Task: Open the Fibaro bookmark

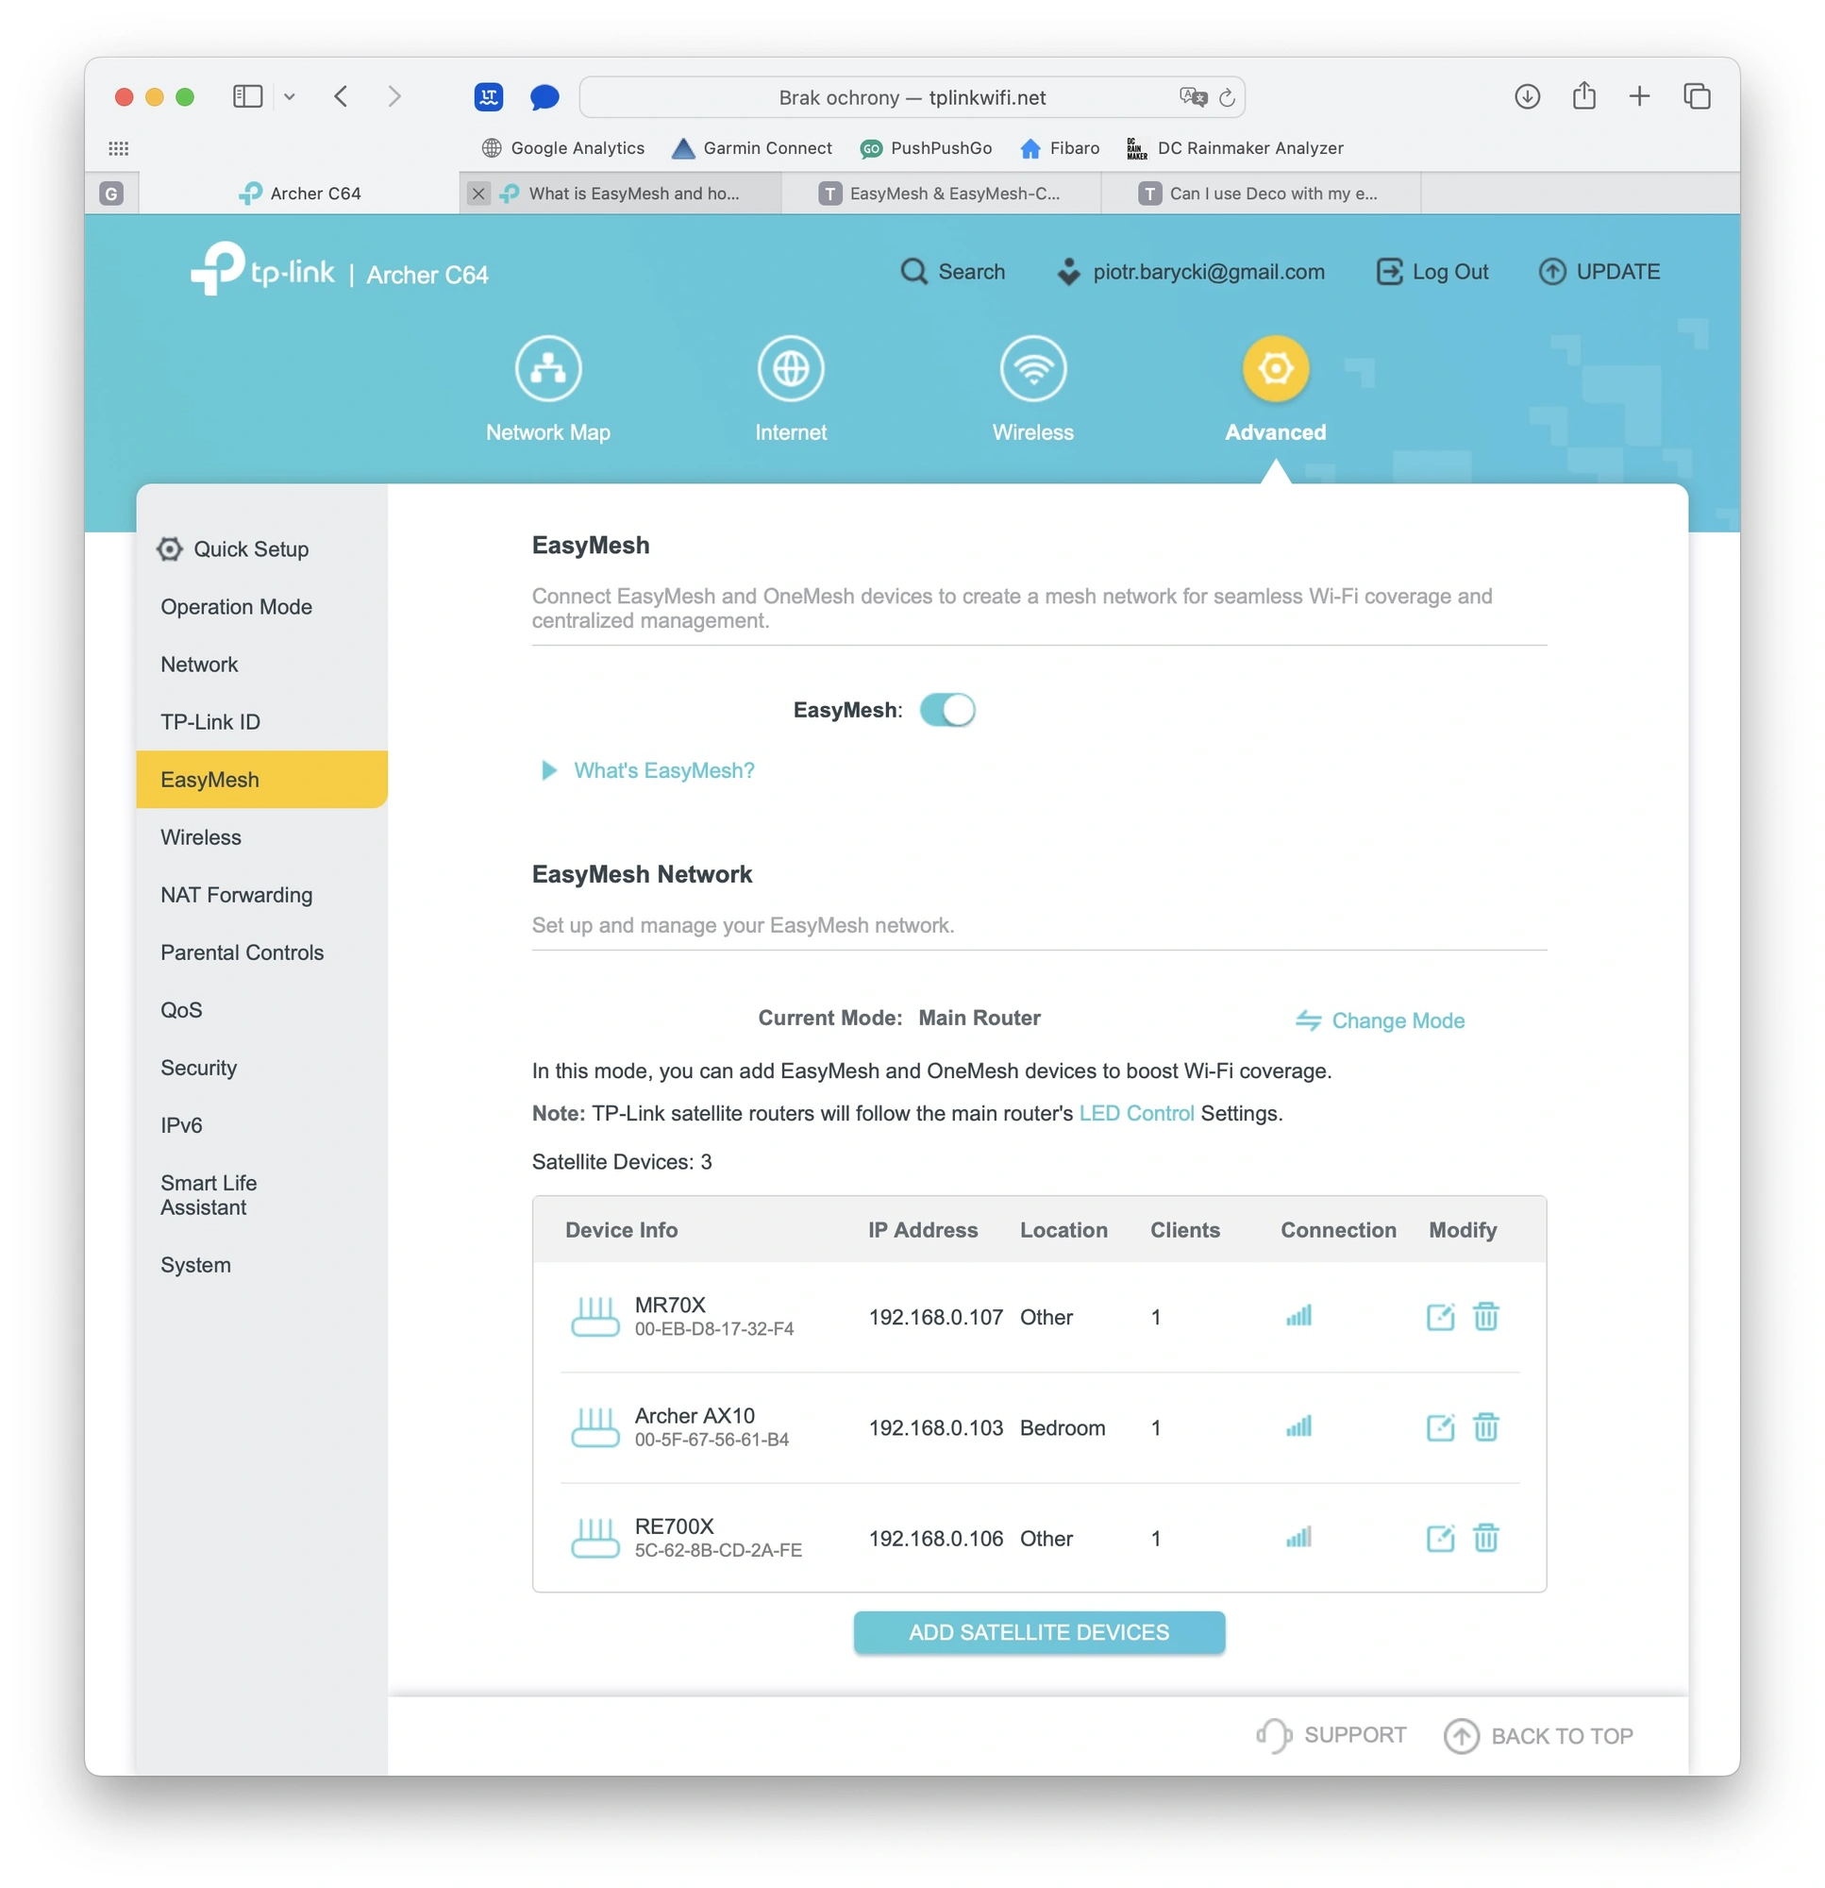Action: 1060,148
